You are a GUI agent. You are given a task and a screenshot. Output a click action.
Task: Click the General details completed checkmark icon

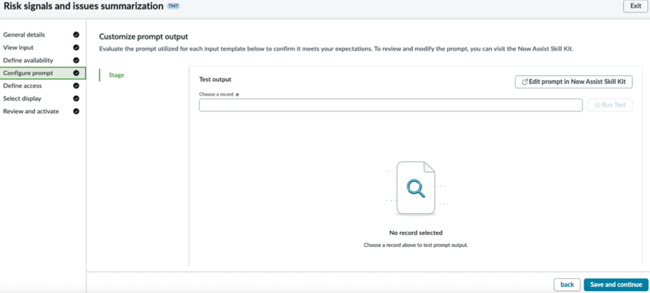pos(76,35)
